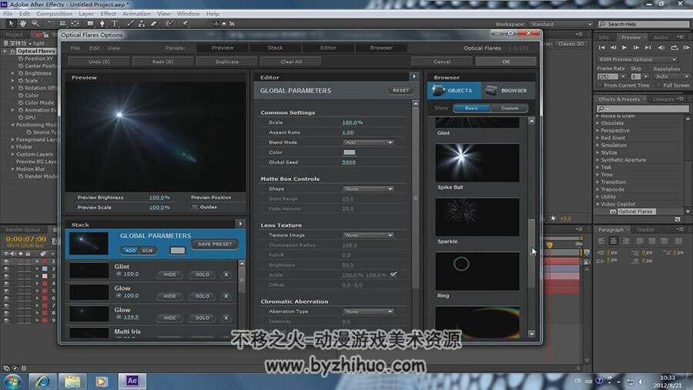693x390 pixels.
Task: Select the Clone Stamp tool
Action: (x=142, y=23)
